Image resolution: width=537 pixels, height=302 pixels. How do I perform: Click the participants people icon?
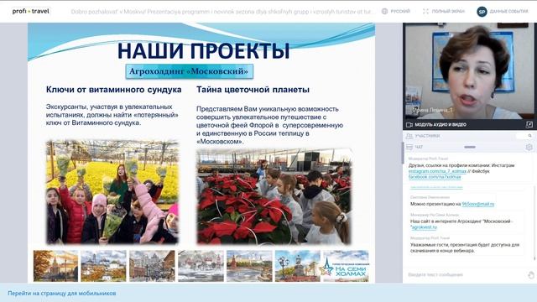coord(409,136)
